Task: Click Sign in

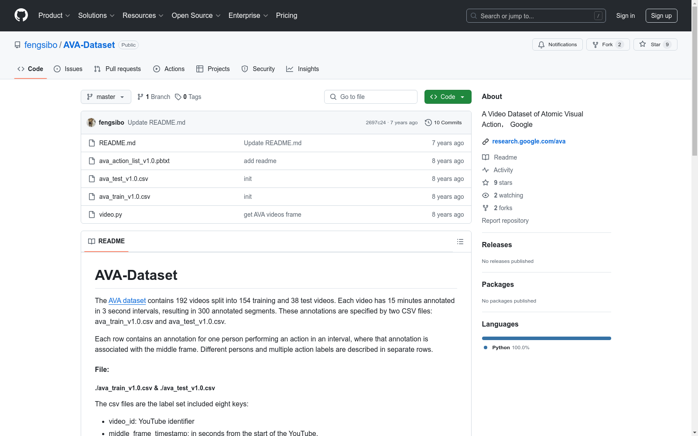Action: coord(626,16)
